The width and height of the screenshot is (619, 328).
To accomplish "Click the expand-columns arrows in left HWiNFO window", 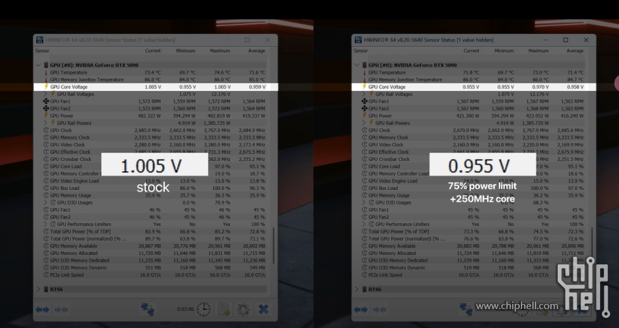I will click(42, 310).
